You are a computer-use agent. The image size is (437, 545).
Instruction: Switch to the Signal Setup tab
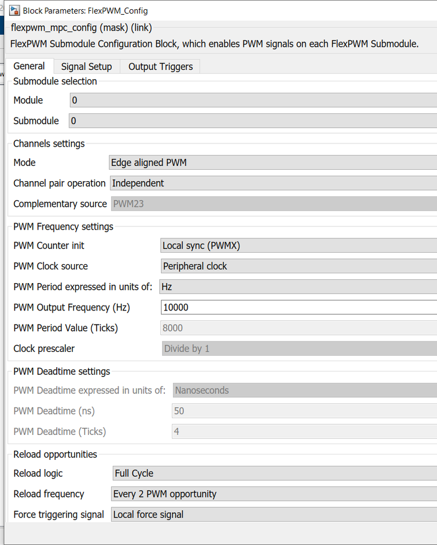click(x=86, y=67)
